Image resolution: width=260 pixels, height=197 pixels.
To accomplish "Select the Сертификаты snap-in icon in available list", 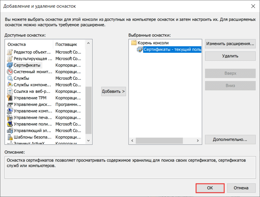I will 9,65.
